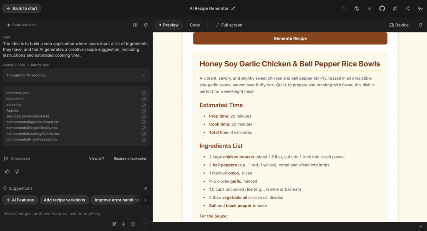
Task: Download the app with the download icon
Action: pos(369,8)
